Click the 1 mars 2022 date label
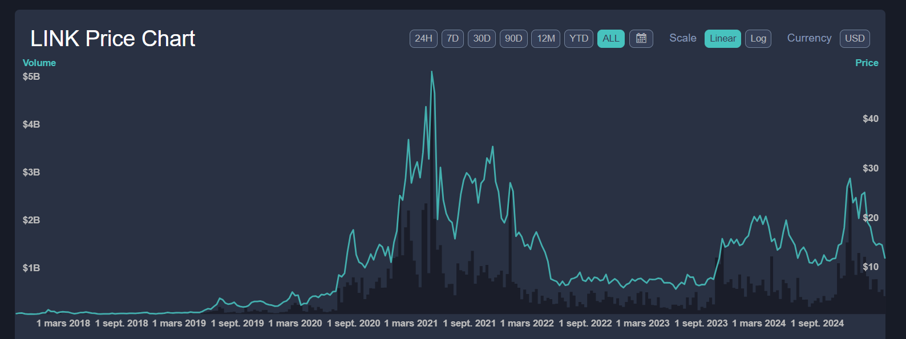This screenshot has width=906, height=339. tap(527, 323)
